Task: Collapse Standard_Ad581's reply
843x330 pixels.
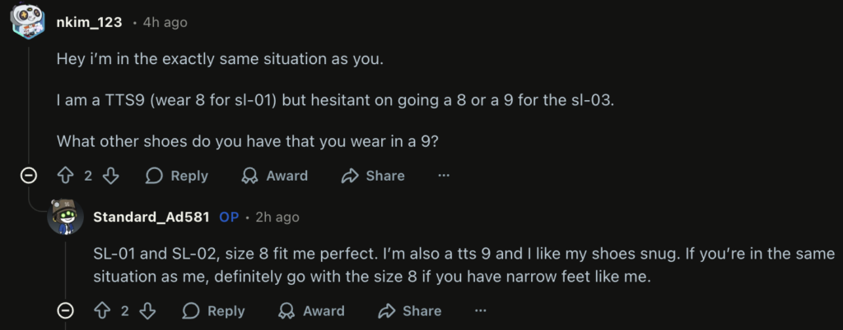Action: [66, 311]
